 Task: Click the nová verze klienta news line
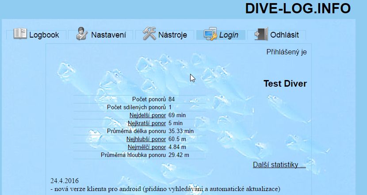coord(165,189)
